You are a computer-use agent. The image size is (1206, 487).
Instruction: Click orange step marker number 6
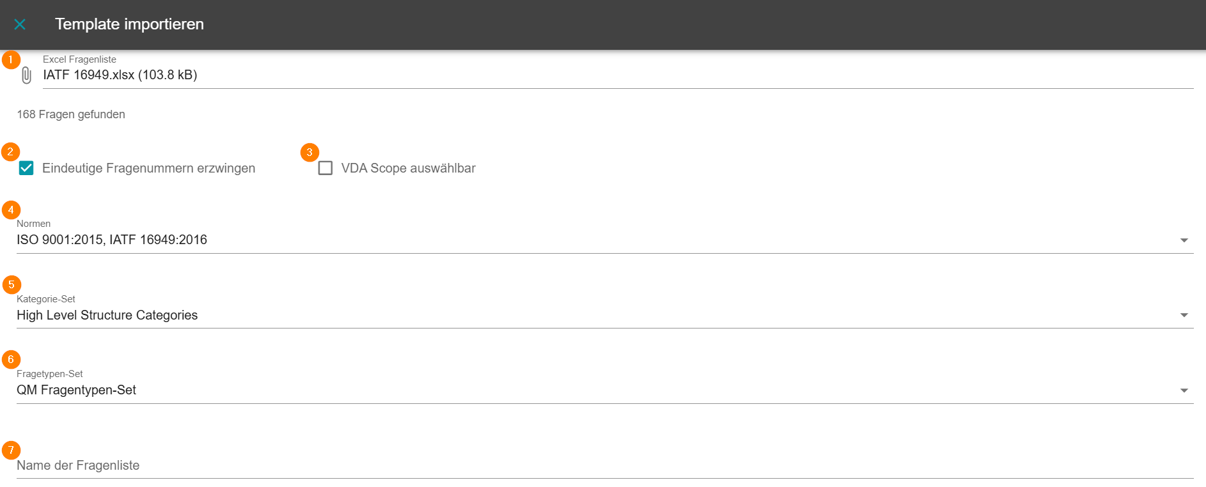[x=11, y=359]
